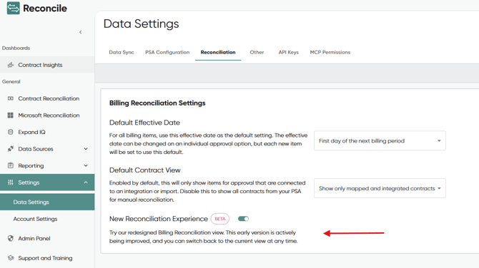Open the Default Effective Date dropdown

pos(380,140)
